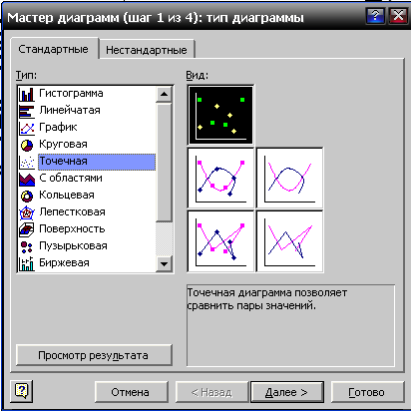Image resolution: width=411 pixels, height=411 pixels.
Task: Select the Поверхность surface chart icon
Action: pos(27,229)
